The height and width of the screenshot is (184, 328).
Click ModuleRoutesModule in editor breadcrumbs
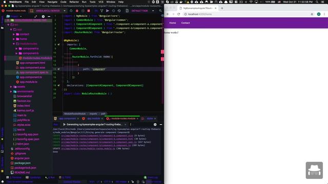click(75, 114)
